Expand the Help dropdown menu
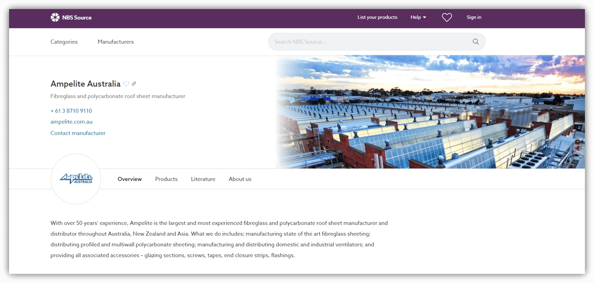The image size is (594, 283). (x=418, y=17)
